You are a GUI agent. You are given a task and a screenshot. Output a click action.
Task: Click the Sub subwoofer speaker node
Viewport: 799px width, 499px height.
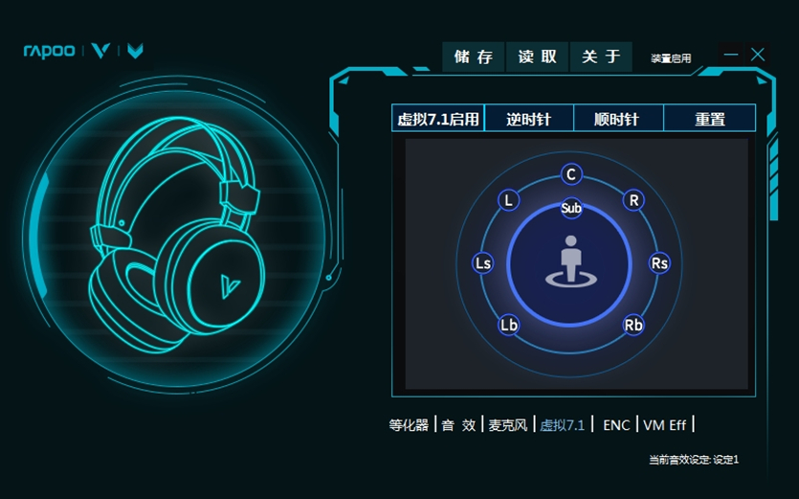pos(571,208)
